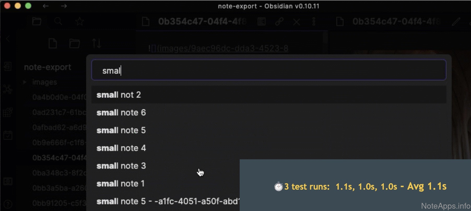Open "small note 4" from switcher list
The width and height of the screenshot is (471, 211).
pos(121,148)
